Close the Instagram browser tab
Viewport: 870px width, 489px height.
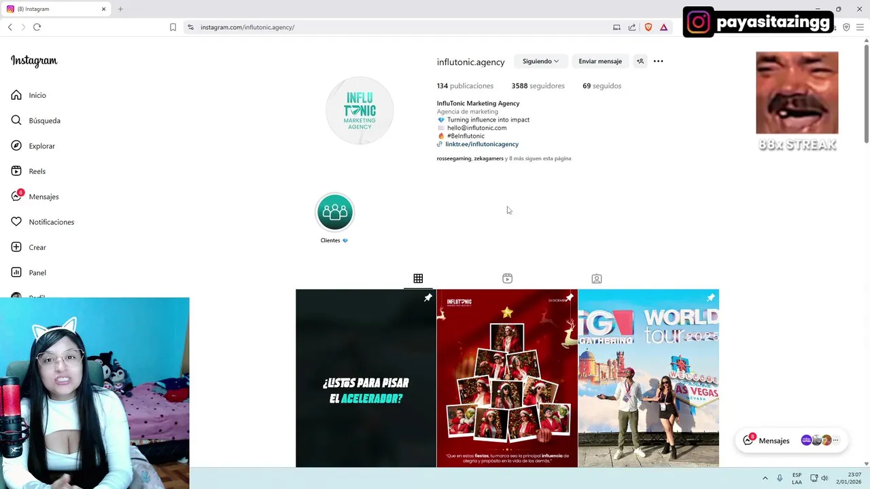(x=104, y=9)
